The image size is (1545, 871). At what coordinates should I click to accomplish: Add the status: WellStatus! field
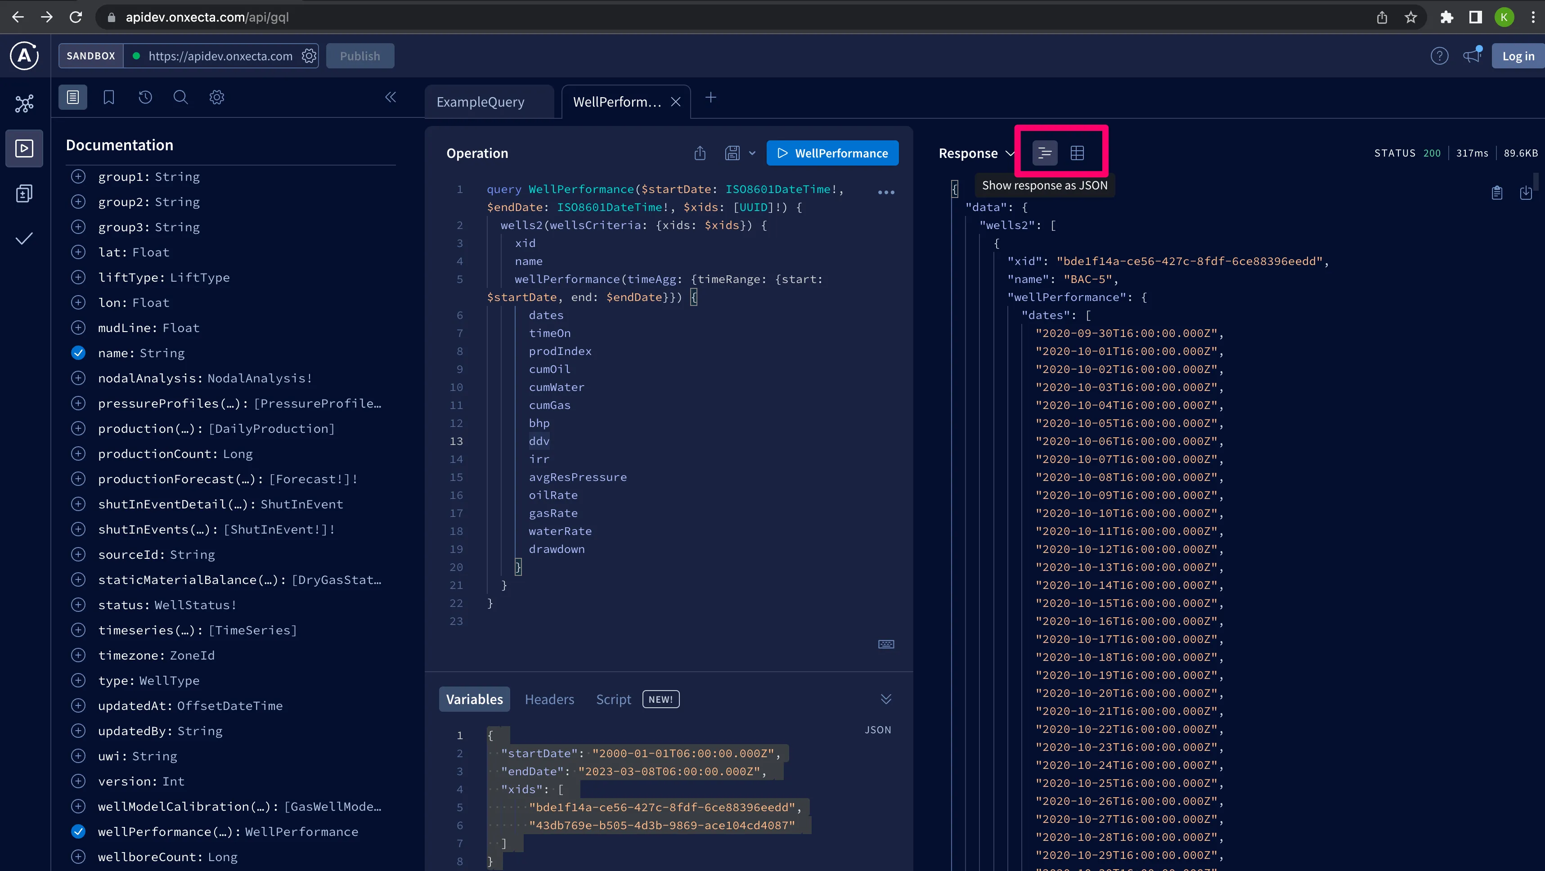[78, 605]
